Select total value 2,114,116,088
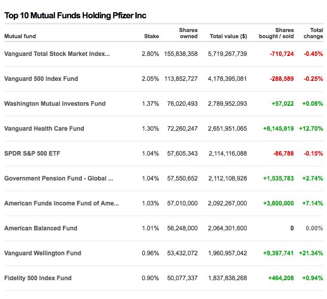Viewport: 327px width, 299px height. [227, 154]
